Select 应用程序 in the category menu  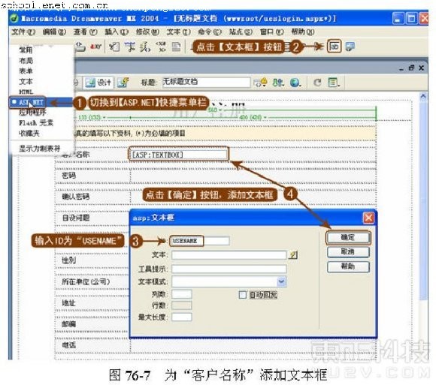(32, 113)
